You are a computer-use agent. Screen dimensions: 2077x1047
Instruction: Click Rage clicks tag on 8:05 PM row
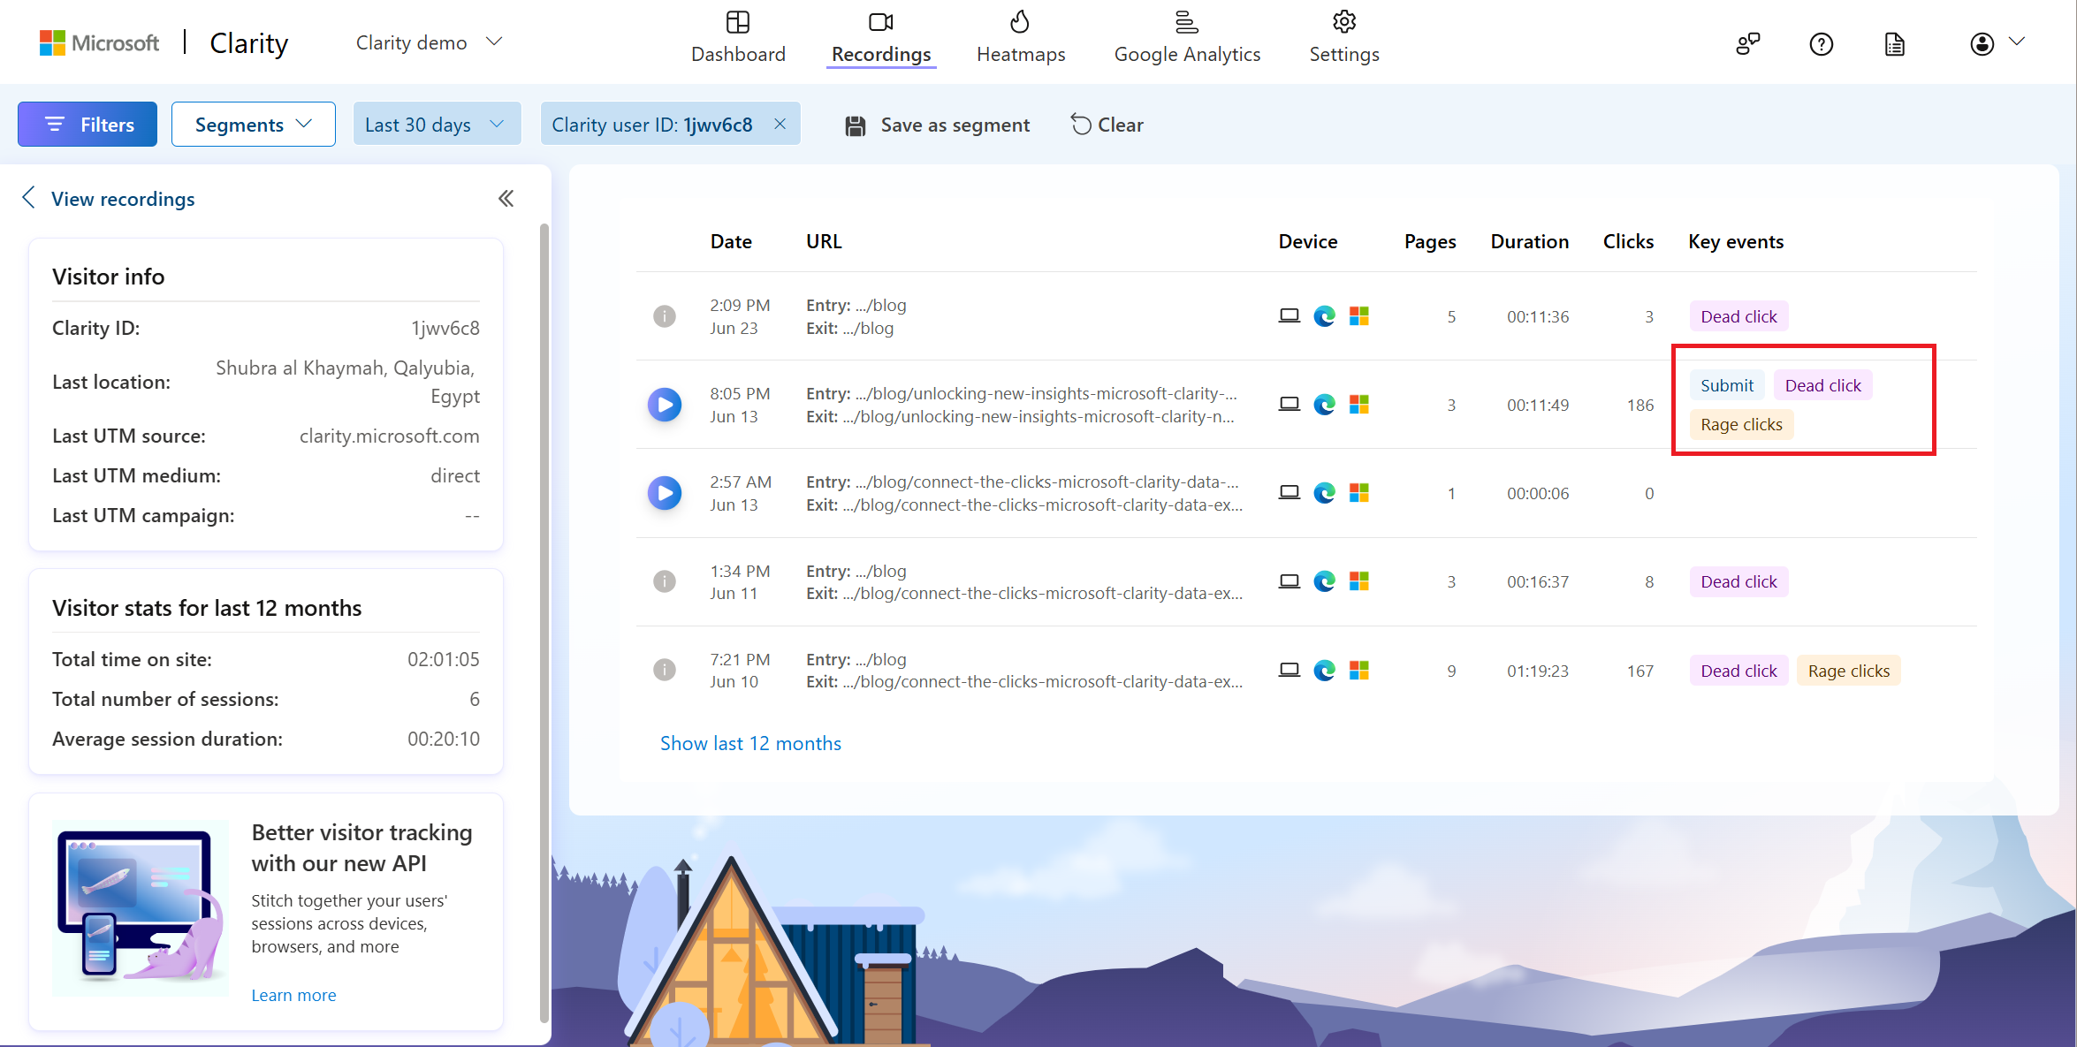point(1741,425)
